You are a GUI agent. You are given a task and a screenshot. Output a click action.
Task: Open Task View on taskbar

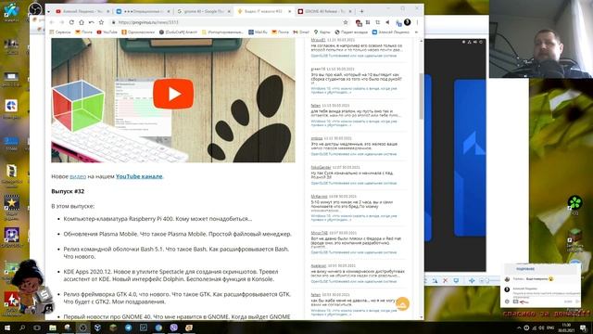pos(37,328)
